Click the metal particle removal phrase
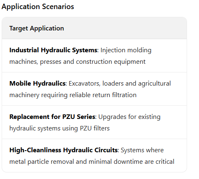Viewport: 199px width, 179px height. click(42, 162)
